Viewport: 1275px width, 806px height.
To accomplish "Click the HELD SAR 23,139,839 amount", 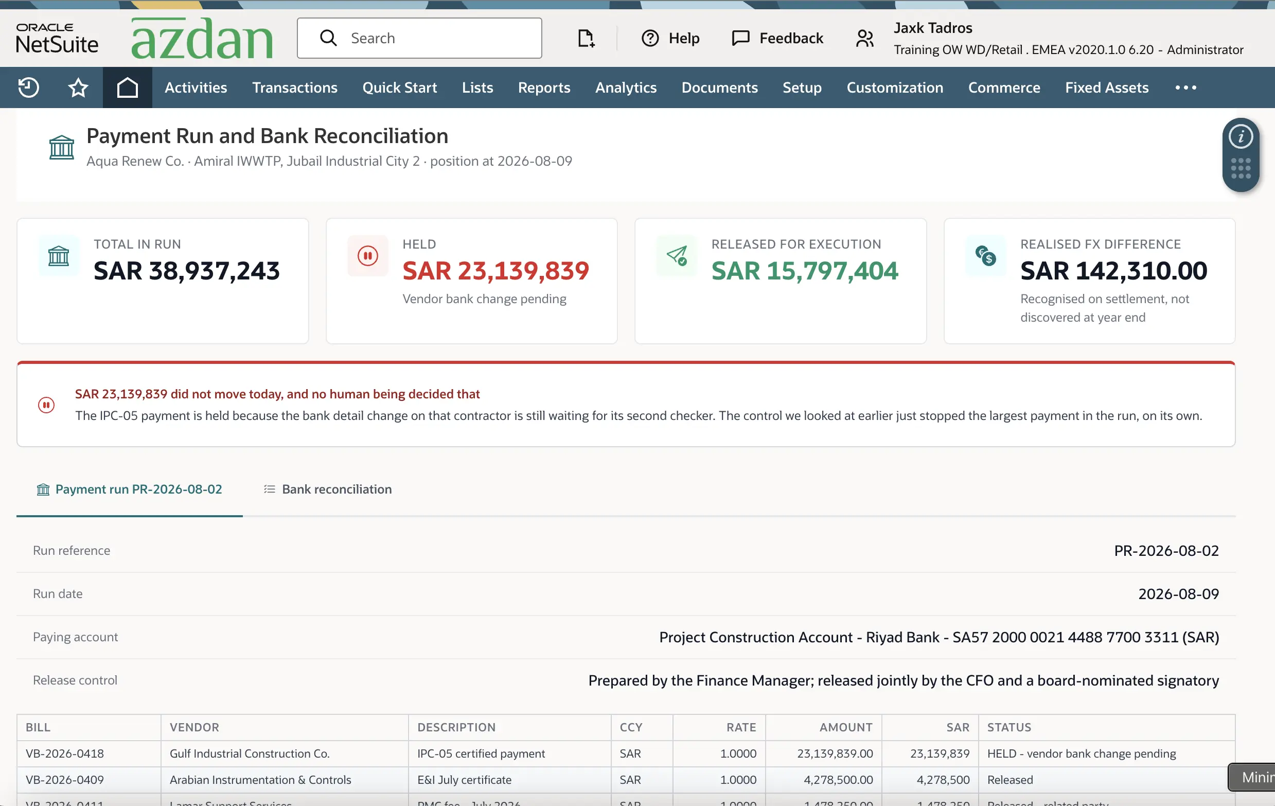I will coord(495,271).
